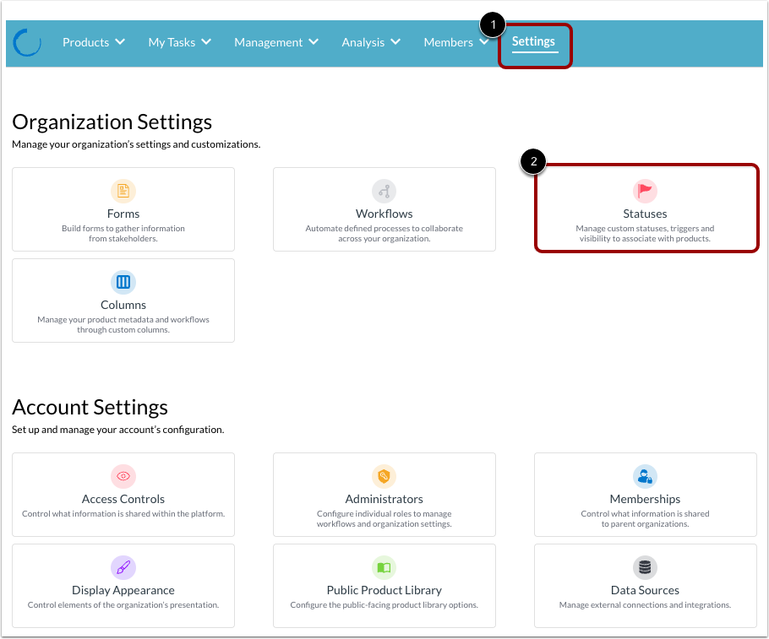This screenshot has height=639, width=769.
Task: Click the Statuses card
Action: pyautogui.click(x=645, y=208)
